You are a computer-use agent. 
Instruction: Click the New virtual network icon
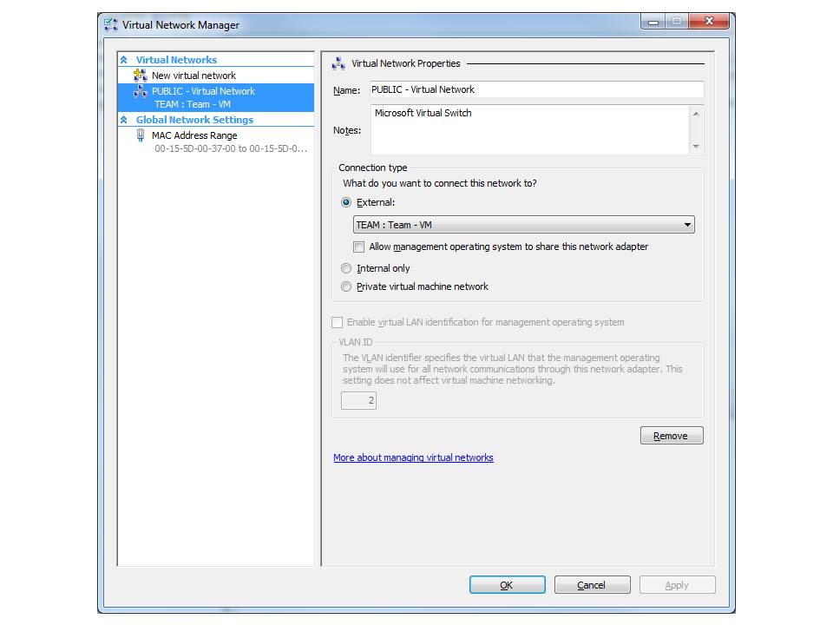139,76
